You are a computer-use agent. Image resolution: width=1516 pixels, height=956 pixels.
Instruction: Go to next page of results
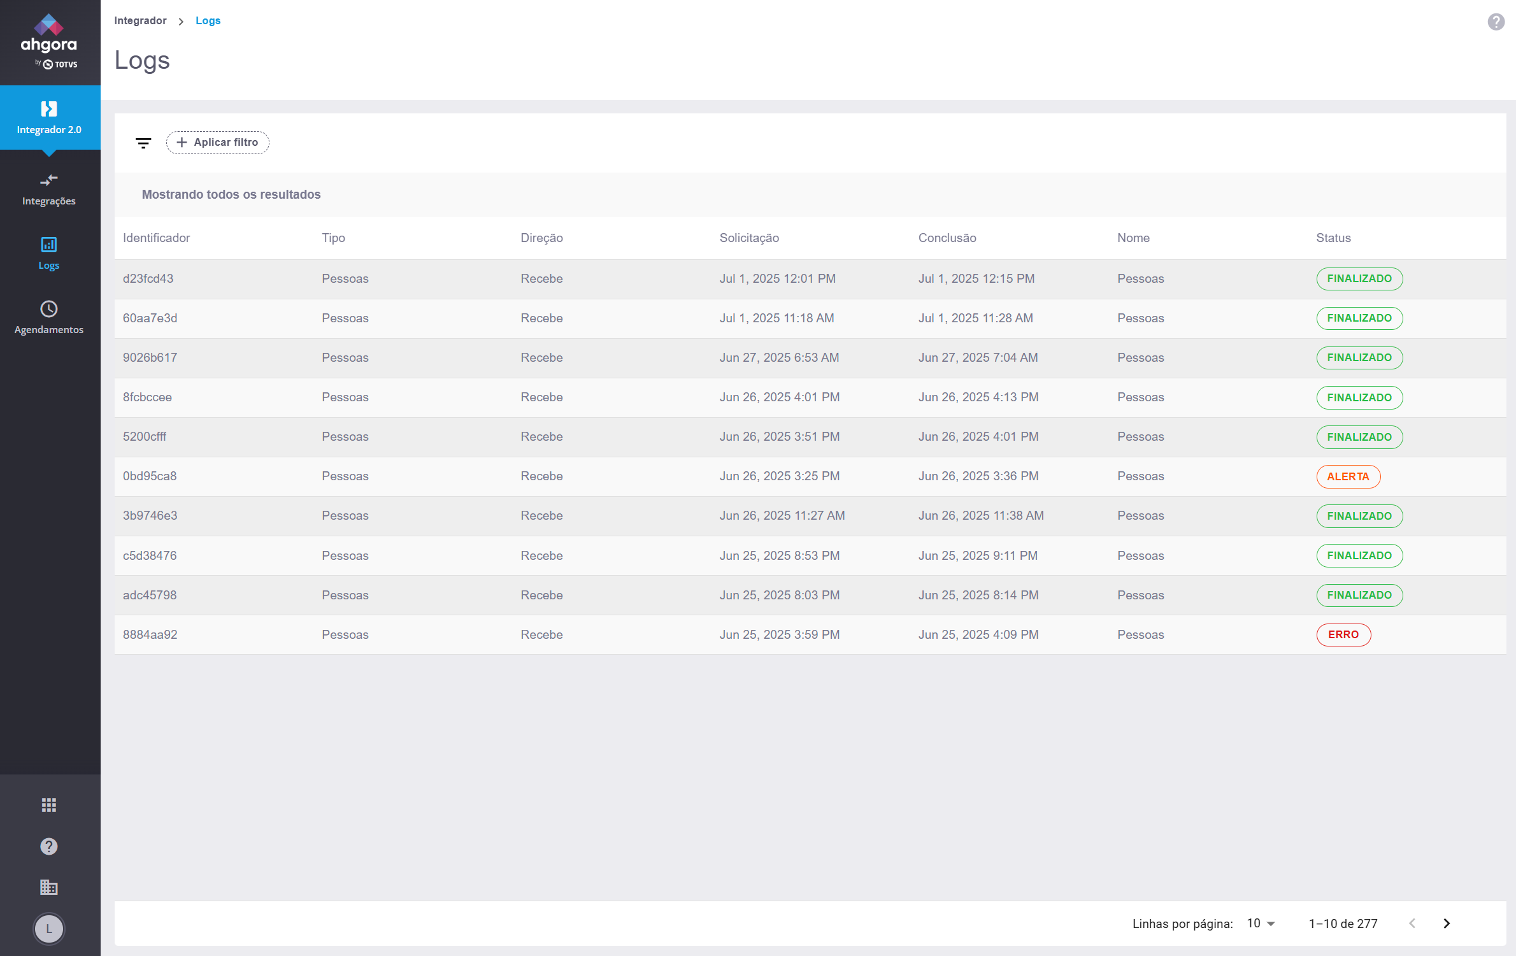[1447, 924]
